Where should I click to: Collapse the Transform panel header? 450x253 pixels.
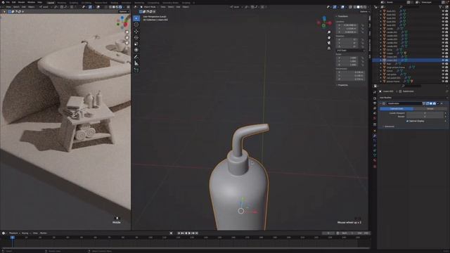click(x=342, y=16)
